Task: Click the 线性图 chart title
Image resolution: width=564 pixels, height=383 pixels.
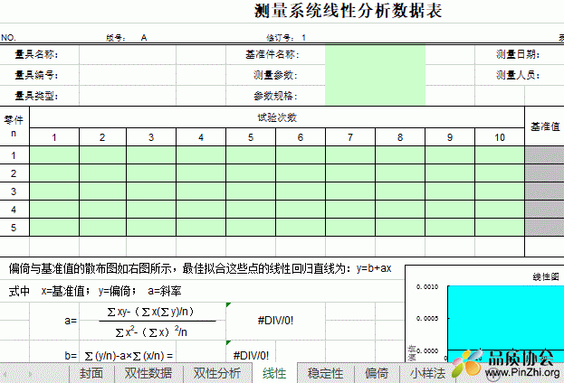Action: 546,276
